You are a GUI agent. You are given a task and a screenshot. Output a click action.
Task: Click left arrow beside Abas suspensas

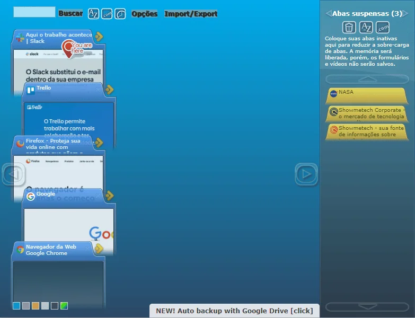click(x=329, y=13)
